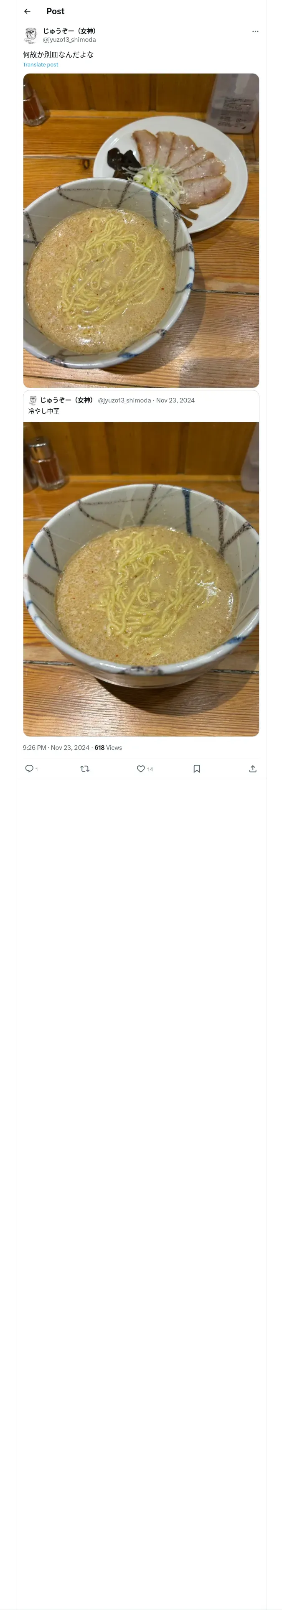
Task: Click quoted post's Nov 23, 2024 date
Action: (x=175, y=400)
